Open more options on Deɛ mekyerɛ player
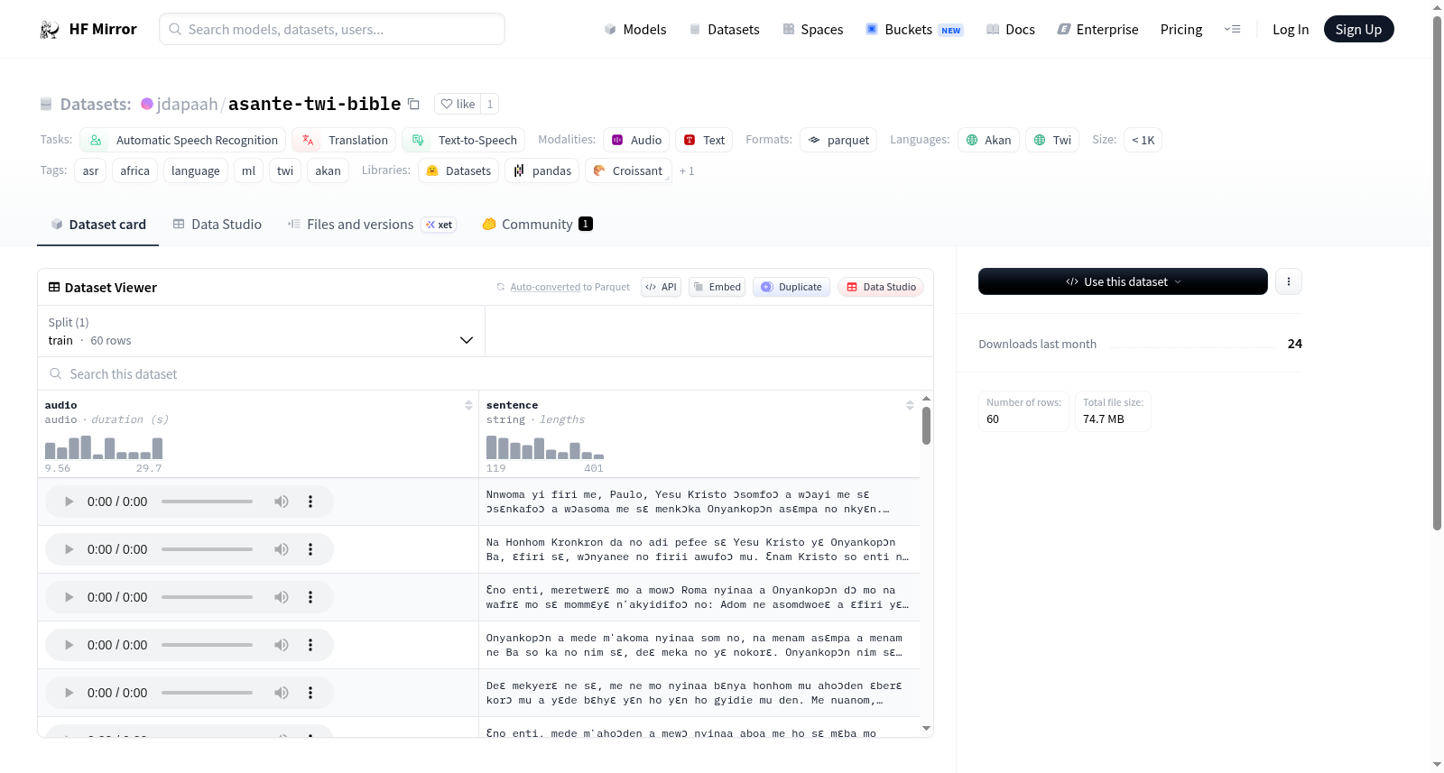 [310, 693]
